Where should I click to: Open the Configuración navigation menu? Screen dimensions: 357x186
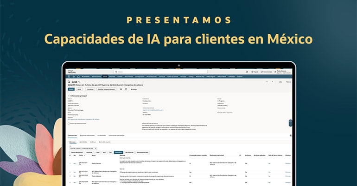(140, 77)
